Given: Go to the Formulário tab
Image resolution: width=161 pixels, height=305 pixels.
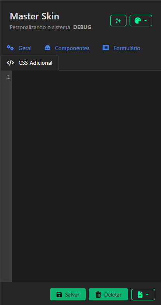Looking at the screenshot, I should click(127, 48).
